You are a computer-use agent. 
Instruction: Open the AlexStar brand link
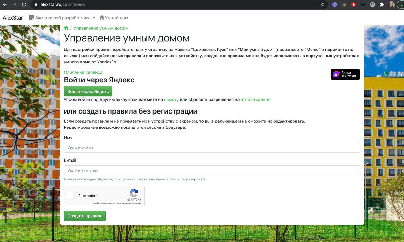[13, 18]
